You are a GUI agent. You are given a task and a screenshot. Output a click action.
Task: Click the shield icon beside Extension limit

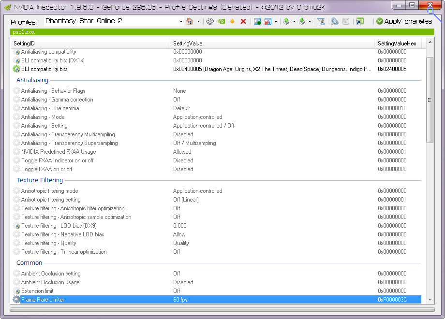point(17,291)
